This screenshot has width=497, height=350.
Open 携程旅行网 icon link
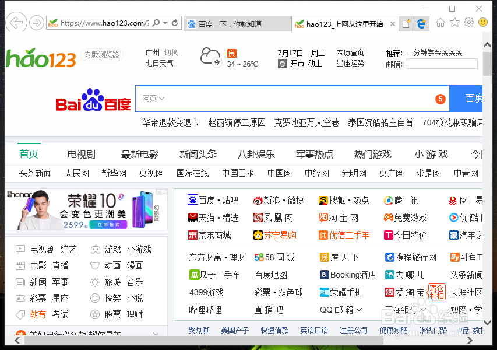(x=389, y=257)
